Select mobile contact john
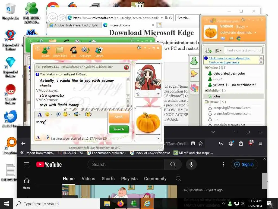Image resolution: width=278 pixels, height=209 pixels. [x=216, y=96]
